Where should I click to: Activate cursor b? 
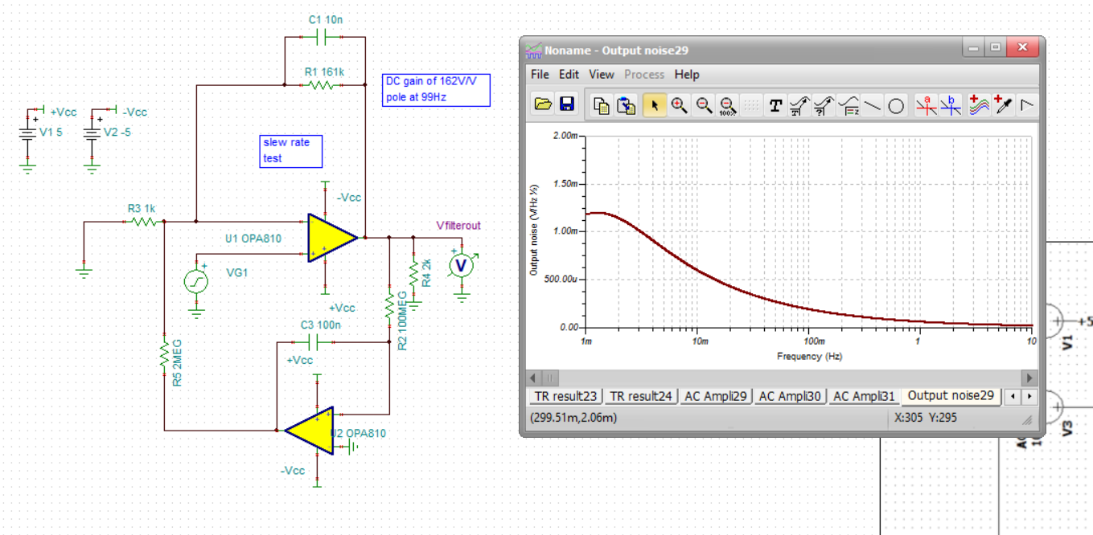pos(951,105)
